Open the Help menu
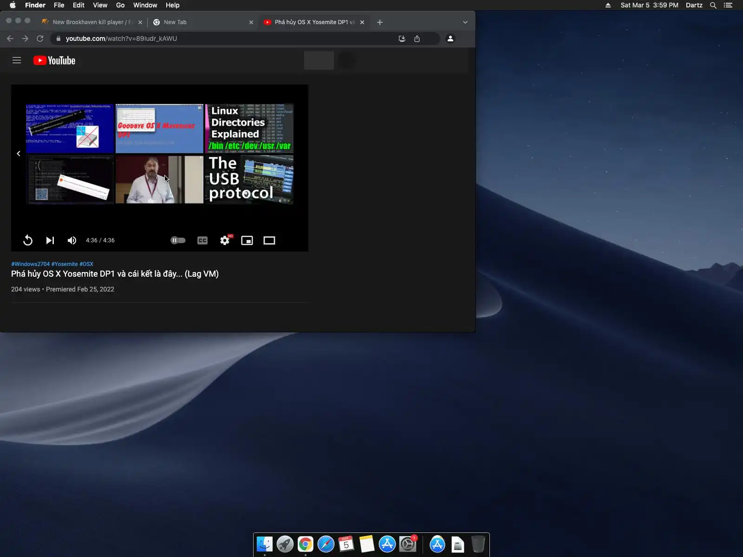The width and height of the screenshot is (743, 557). tap(173, 5)
